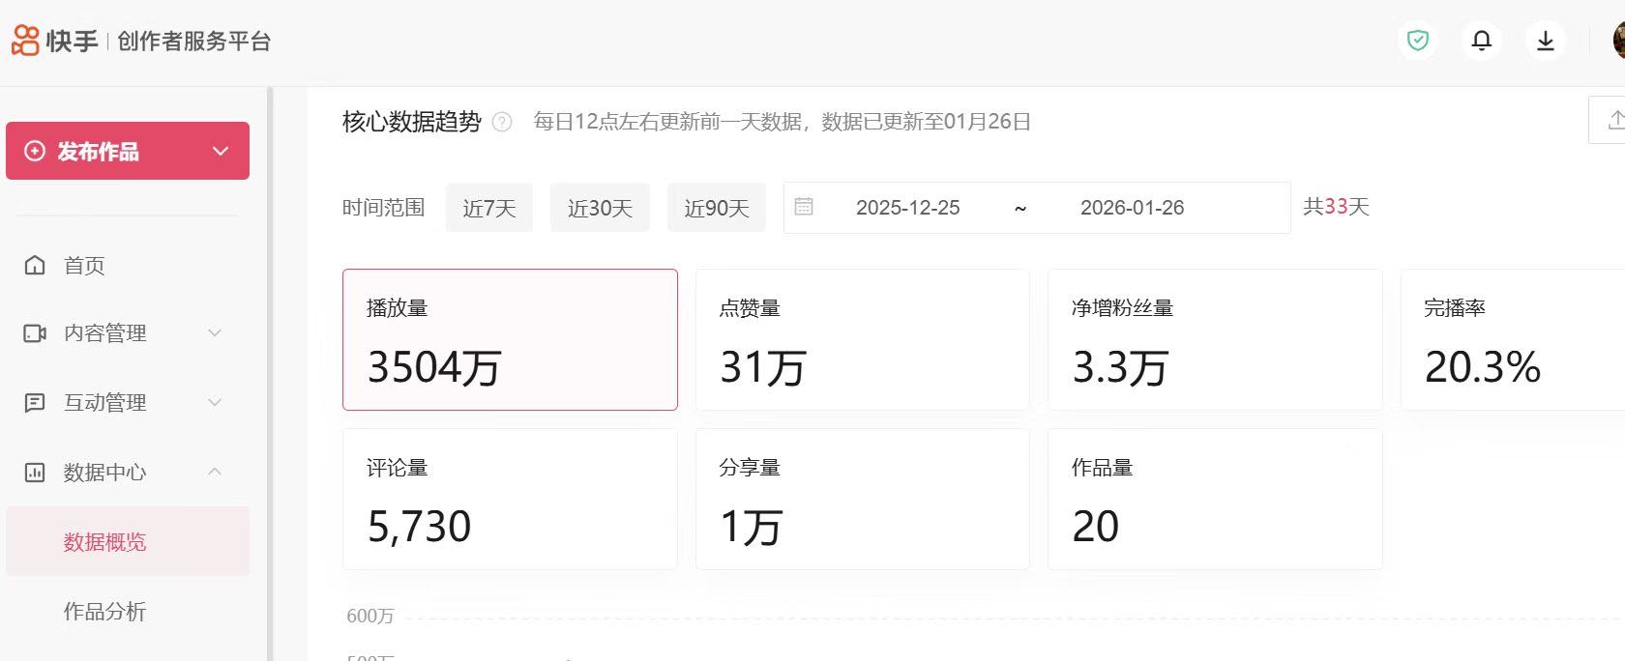Click the home icon beside 首页
Viewport: 1625px width, 661px height.
tap(35, 265)
